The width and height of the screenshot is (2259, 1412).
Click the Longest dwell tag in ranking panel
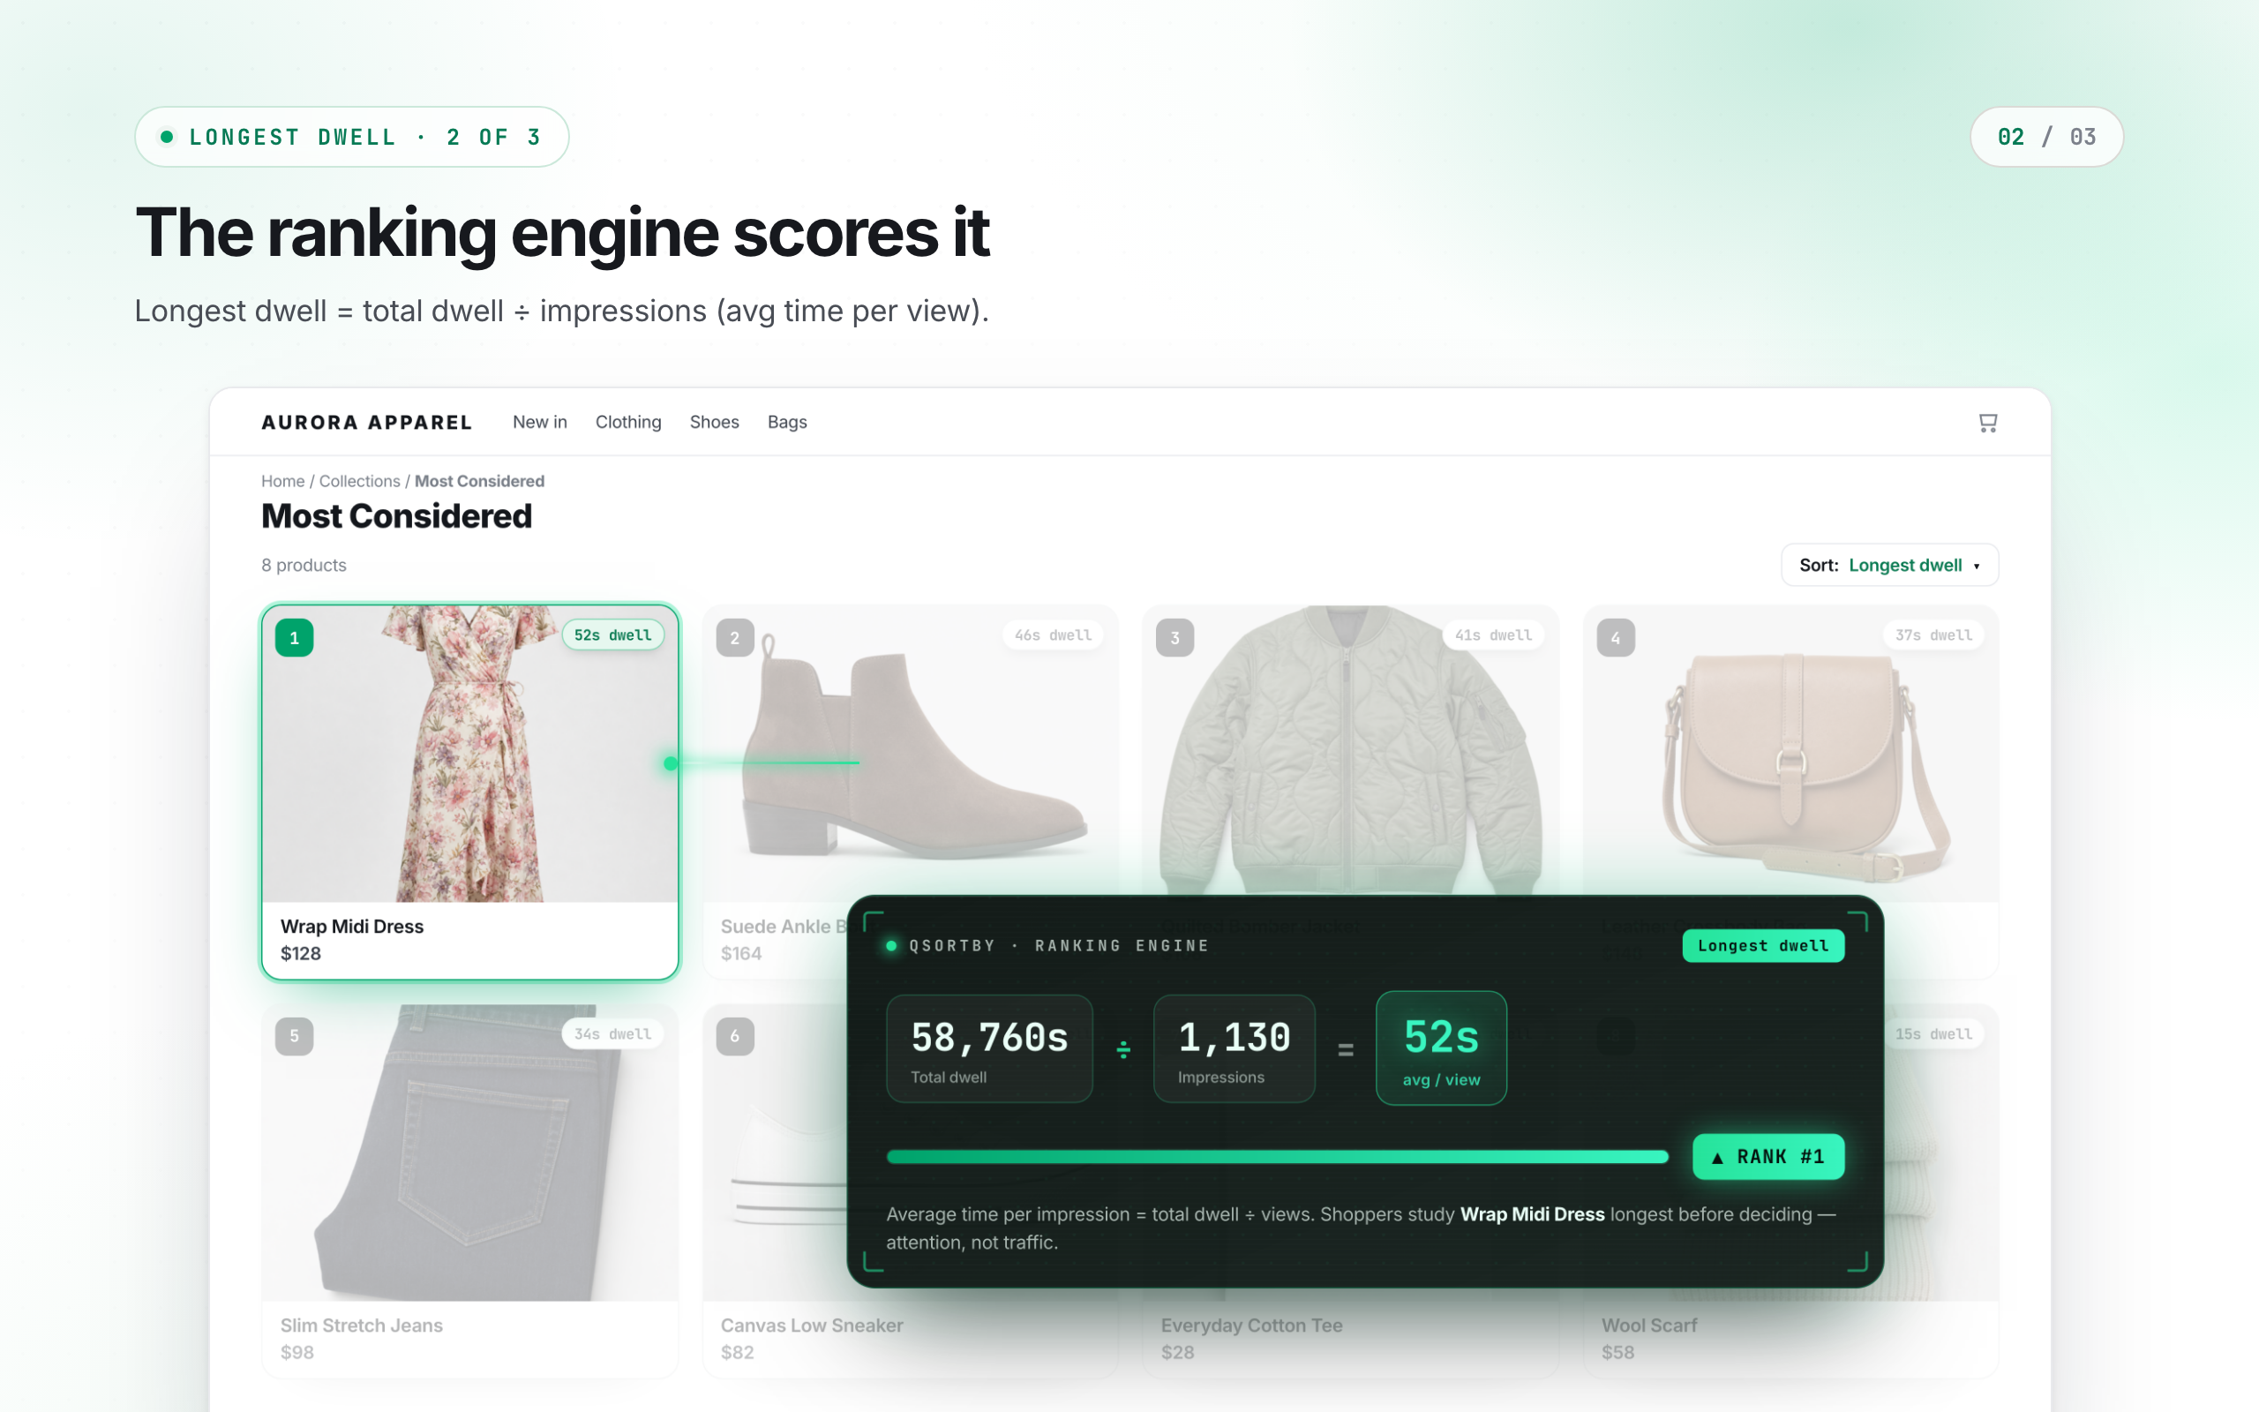coord(1763,946)
